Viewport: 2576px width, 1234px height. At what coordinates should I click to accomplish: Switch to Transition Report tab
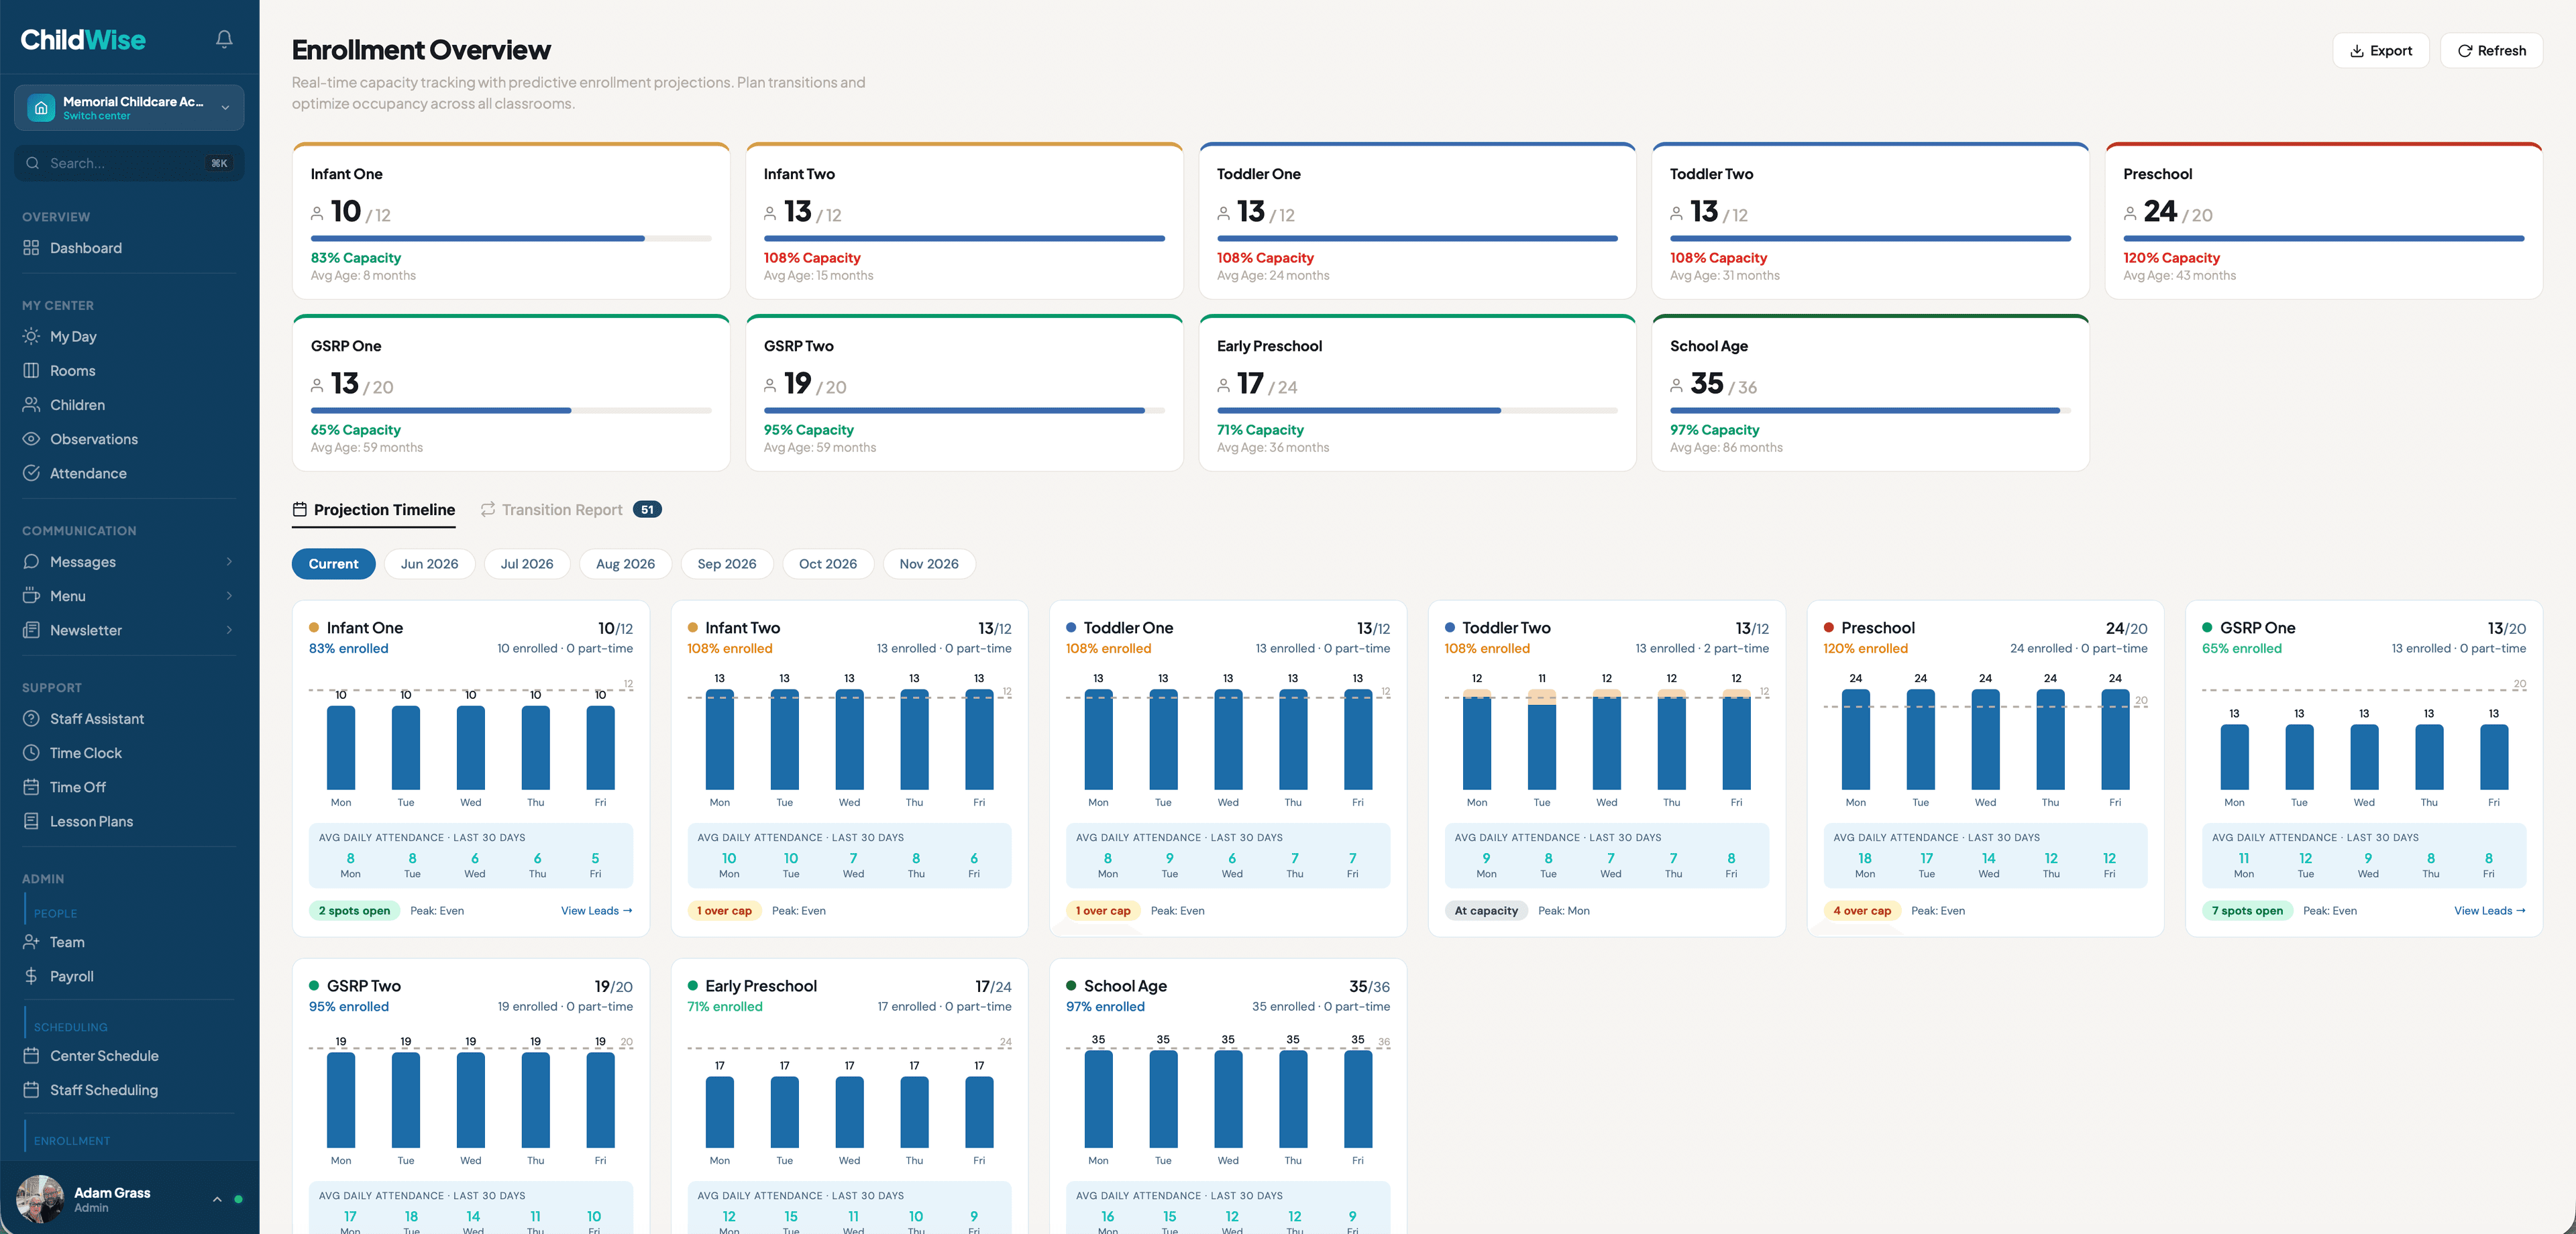(x=570, y=510)
